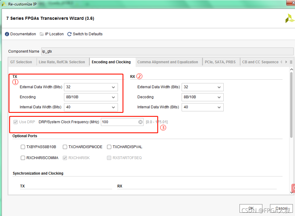This screenshot has height=216, width=295.
Task: Click the 'Component Name' label
Action: [x=24, y=51]
